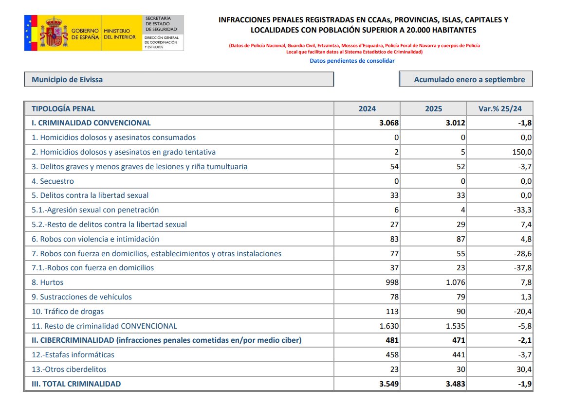Screen dimensions: 571x404
Task: Click the 3.549 total criminalidad 2024 value
Action: click(x=388, y=384)
